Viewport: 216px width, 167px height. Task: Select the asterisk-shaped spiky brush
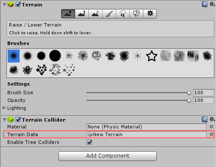click(137, 56)
